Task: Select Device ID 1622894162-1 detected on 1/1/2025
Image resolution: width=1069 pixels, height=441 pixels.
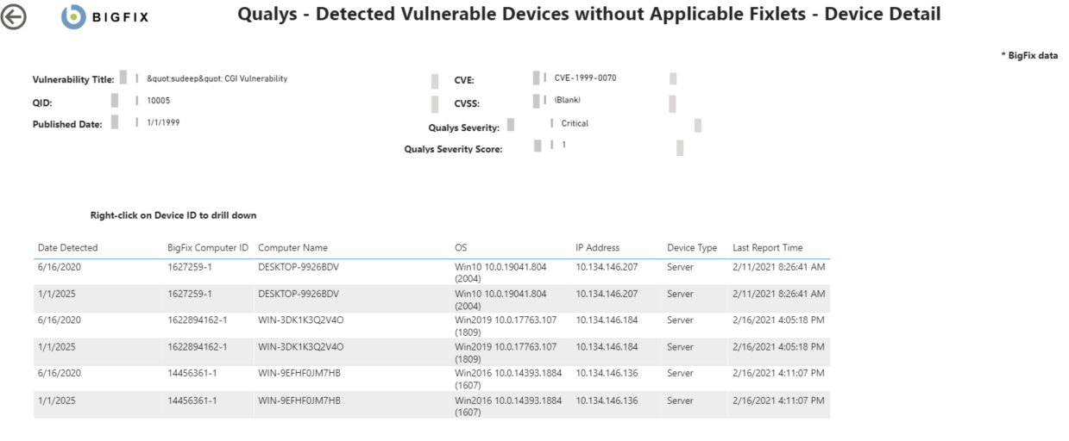Action: pos(198,346)
